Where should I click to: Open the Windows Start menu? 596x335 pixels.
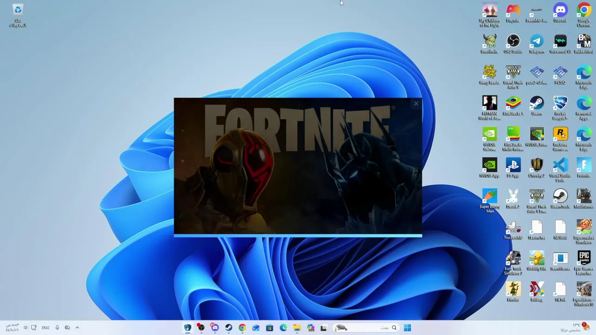pos(407,328)
